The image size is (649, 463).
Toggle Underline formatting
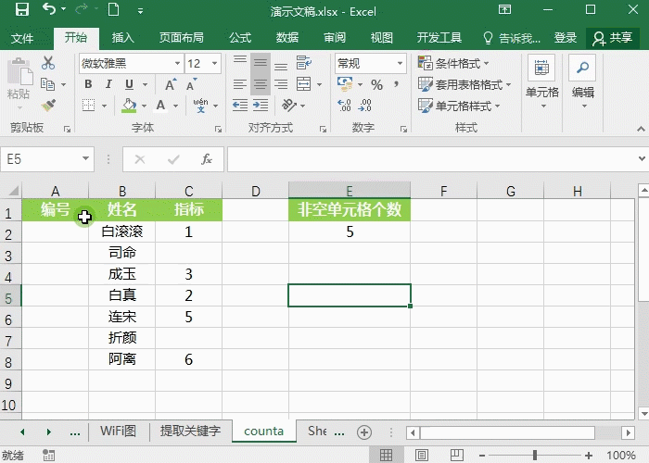[x=129, y=84]
